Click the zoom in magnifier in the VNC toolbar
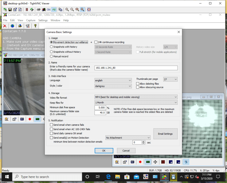Image resolution: width=227 pixels, height=183 pixels. pos(67,10)
